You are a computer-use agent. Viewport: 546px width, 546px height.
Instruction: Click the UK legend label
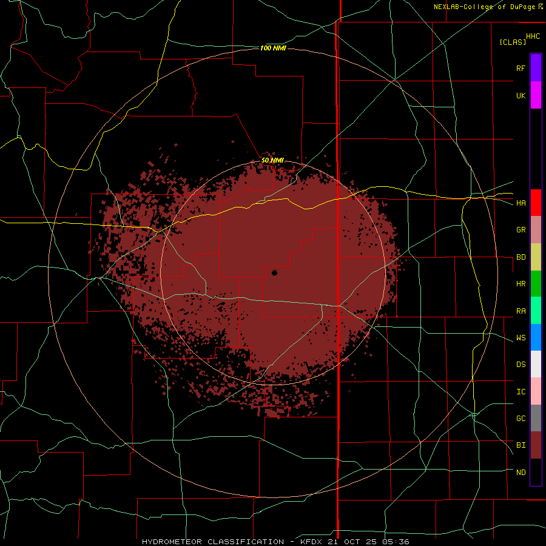click(x=521, y=95)
